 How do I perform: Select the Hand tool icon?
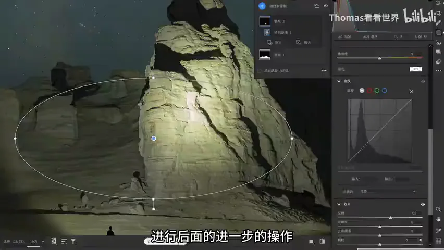[438, 219]
